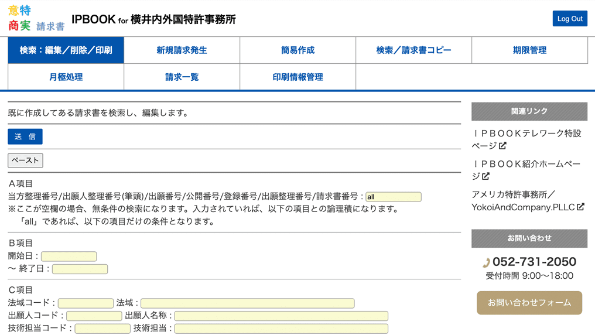Click the 法域 name input field
595x335 pixels.
point(247,303)
